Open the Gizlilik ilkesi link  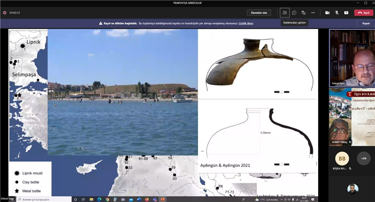point(246,23)
